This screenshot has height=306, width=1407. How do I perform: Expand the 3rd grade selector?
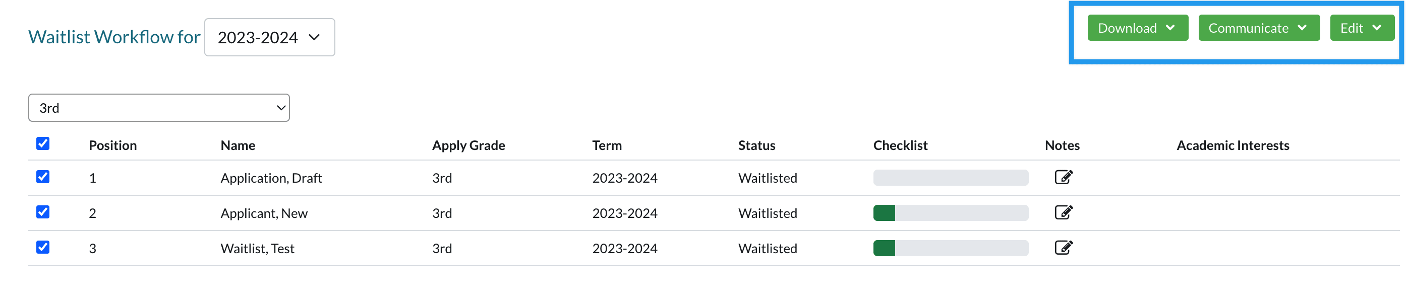158,108
